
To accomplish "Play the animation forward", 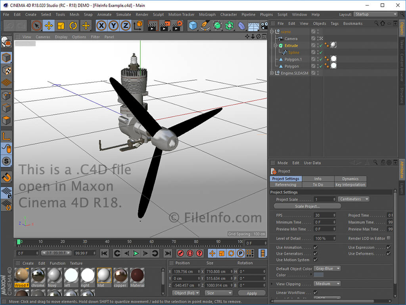I will tap(136, 253).
